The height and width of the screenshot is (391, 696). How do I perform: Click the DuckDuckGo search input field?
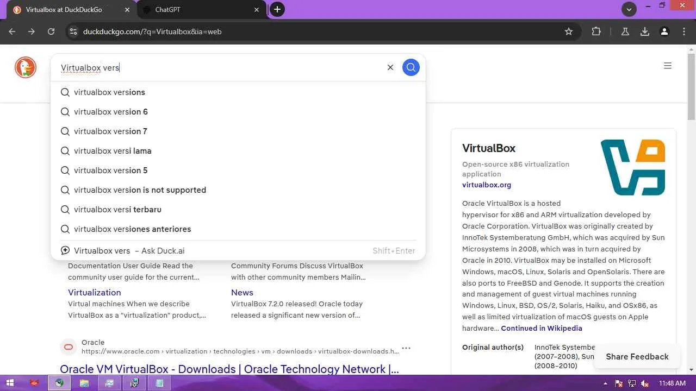217,67
